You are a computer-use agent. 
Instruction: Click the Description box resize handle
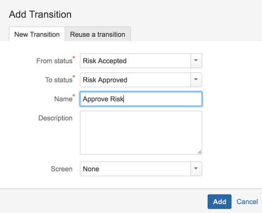pyautogui.click(x=199, y=152)
